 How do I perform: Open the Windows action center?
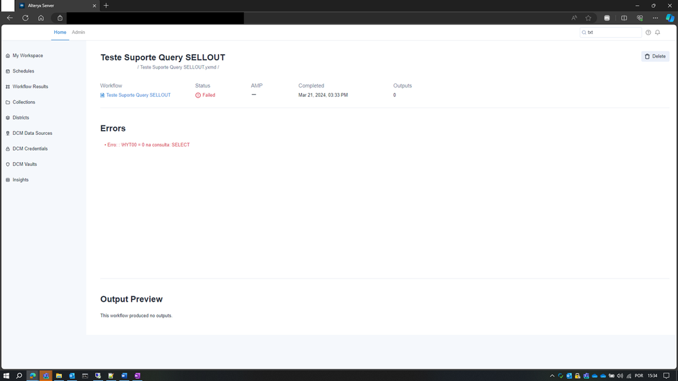[x=666, y=376]
